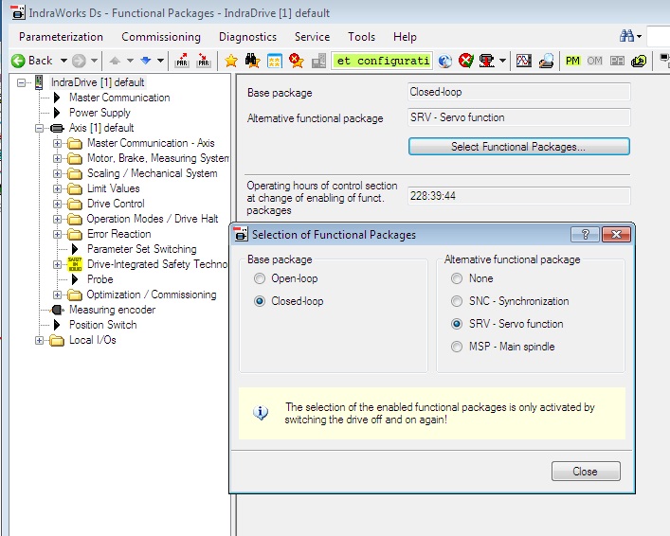
Task: Click the Back navigation arrow icon
Action: (17, 61)
